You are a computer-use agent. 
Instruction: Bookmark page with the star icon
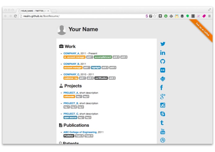tap(155, 16)
